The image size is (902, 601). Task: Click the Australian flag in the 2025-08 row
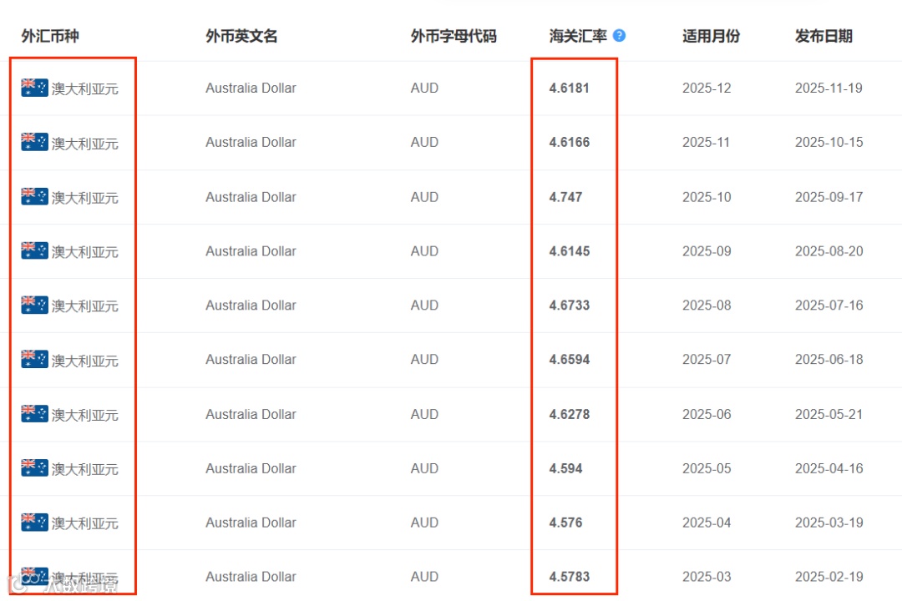point(34,305)
